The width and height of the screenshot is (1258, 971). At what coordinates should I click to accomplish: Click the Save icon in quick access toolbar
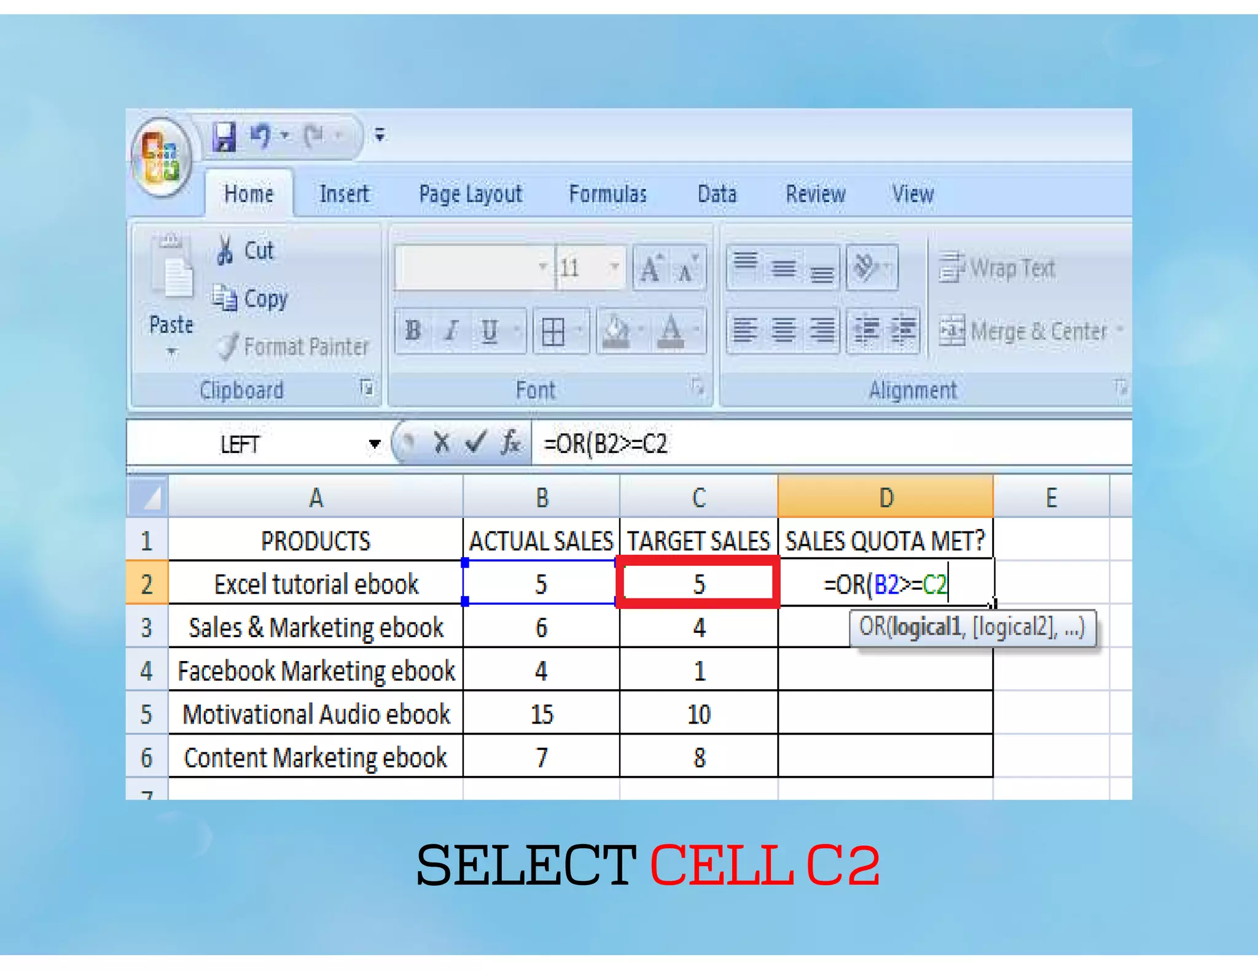coord(224,136)
